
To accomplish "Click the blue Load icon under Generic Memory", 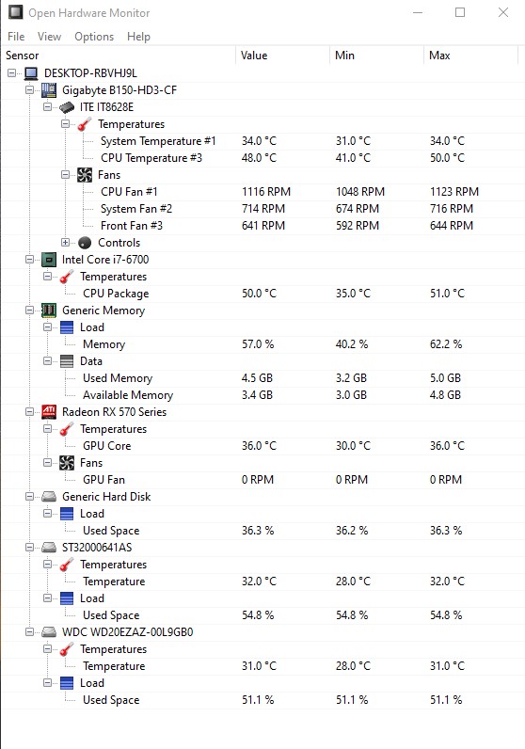I will coord(67,327).
